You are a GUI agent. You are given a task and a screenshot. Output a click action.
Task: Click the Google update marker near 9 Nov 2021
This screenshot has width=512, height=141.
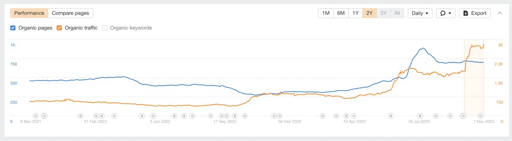pyautogui.click(x=36, y=116)
